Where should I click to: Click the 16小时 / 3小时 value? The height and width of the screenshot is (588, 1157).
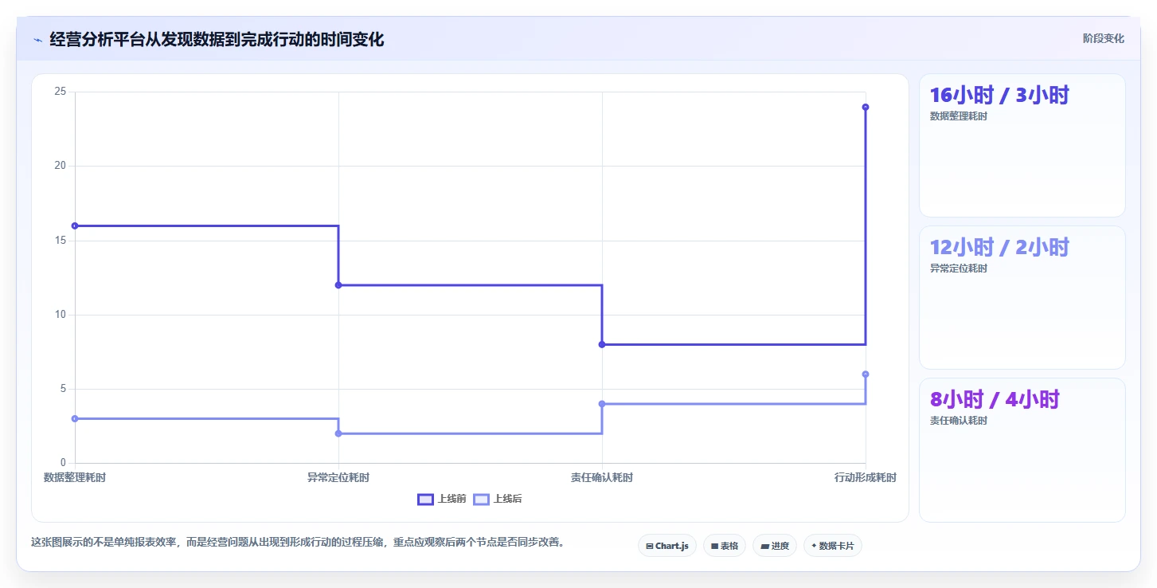pos(999,95)
